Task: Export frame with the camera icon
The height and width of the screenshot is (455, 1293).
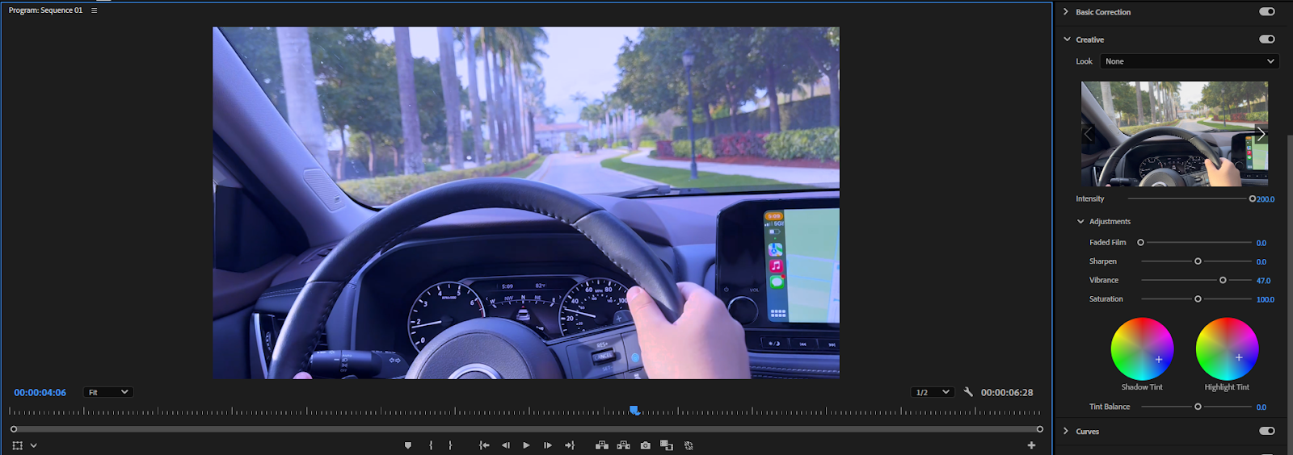Action: [645, 445]
